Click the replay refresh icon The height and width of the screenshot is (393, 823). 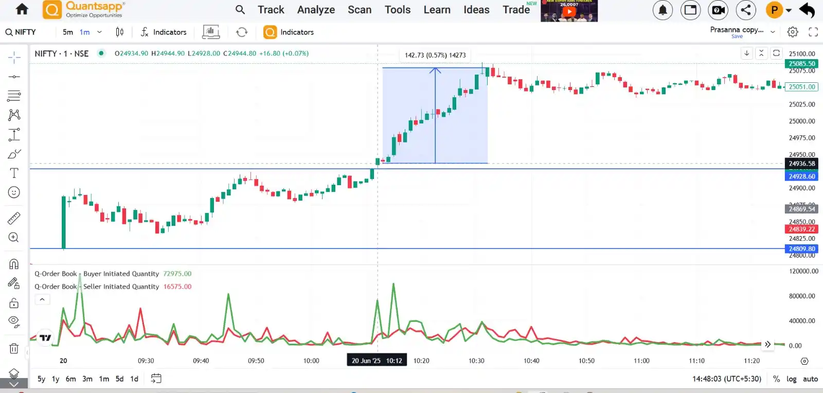pyautogui.click(x=242, y=32)
